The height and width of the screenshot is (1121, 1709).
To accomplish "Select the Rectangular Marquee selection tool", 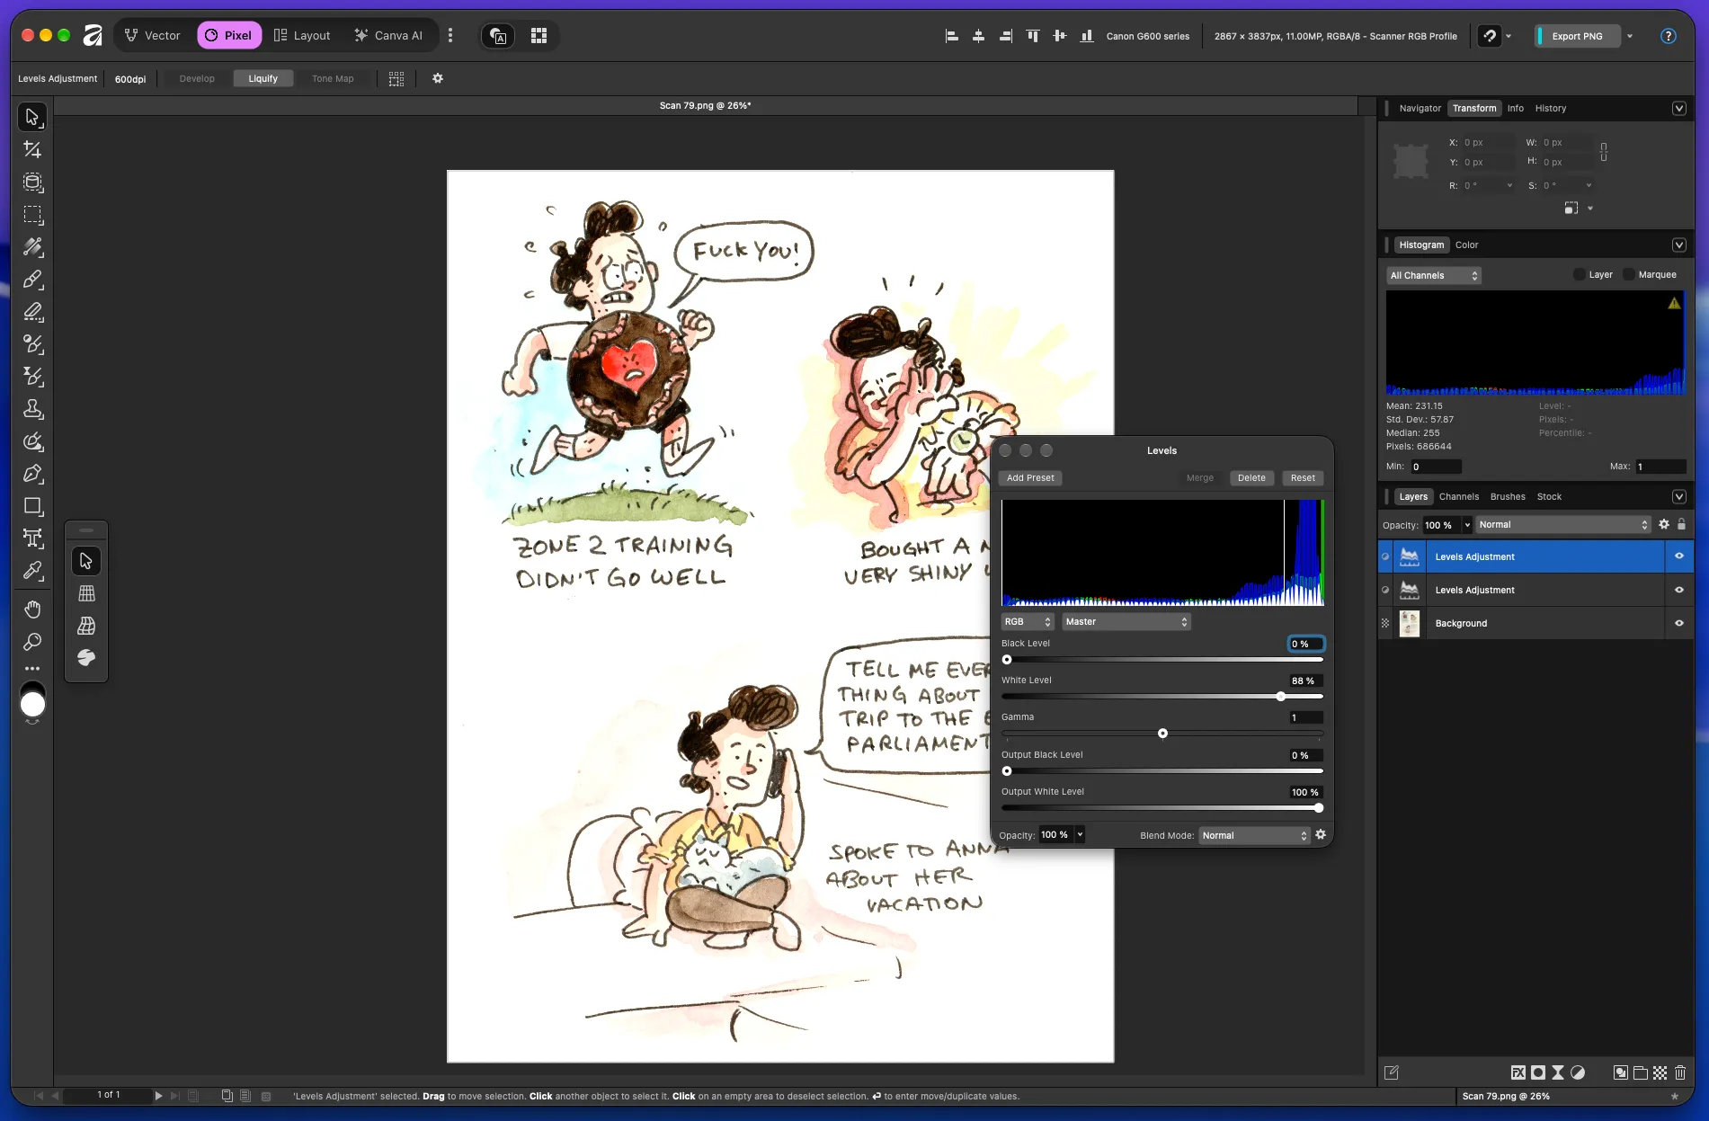I will pyautogui.click(x=32, y=215).
